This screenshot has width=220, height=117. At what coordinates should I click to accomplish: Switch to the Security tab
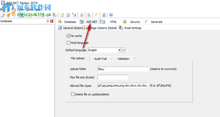(x=132, y=22)
